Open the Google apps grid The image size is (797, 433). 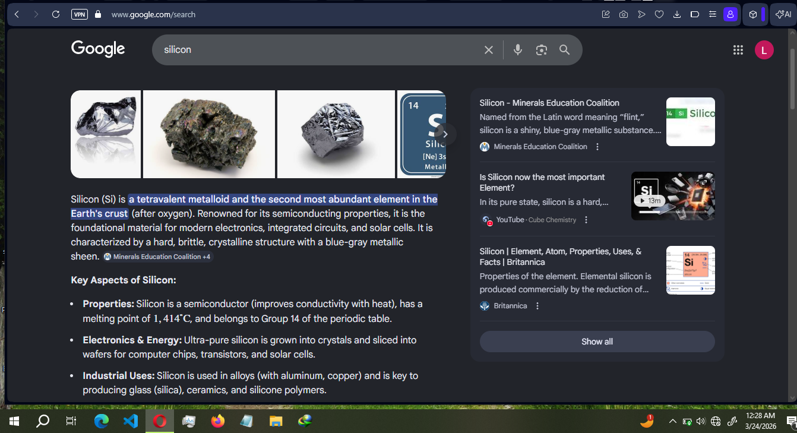coord(738,50)
